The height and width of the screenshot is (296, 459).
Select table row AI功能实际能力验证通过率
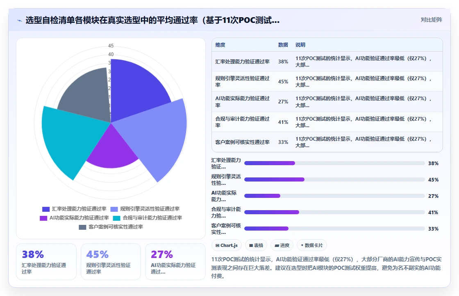coord(327,101)
